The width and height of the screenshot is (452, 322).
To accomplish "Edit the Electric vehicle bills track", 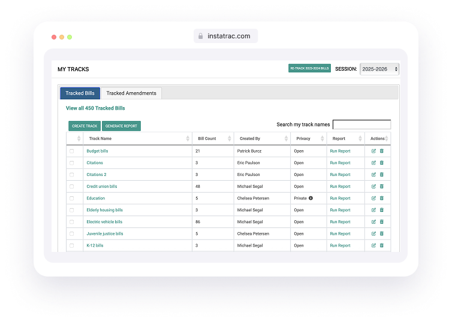I will 373,222.
